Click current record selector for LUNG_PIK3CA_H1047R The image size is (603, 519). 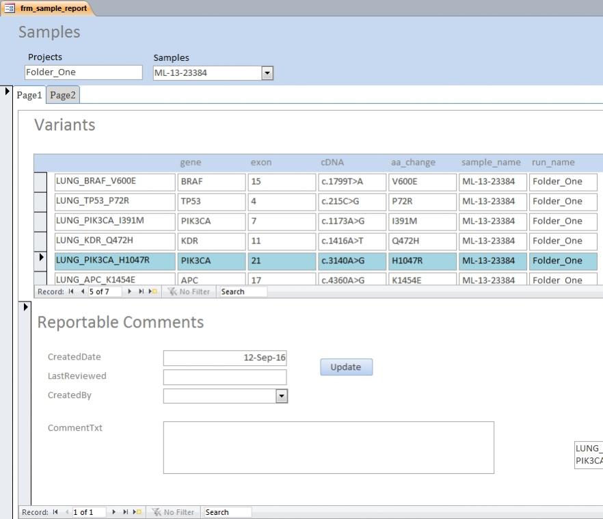click(40, 261)
